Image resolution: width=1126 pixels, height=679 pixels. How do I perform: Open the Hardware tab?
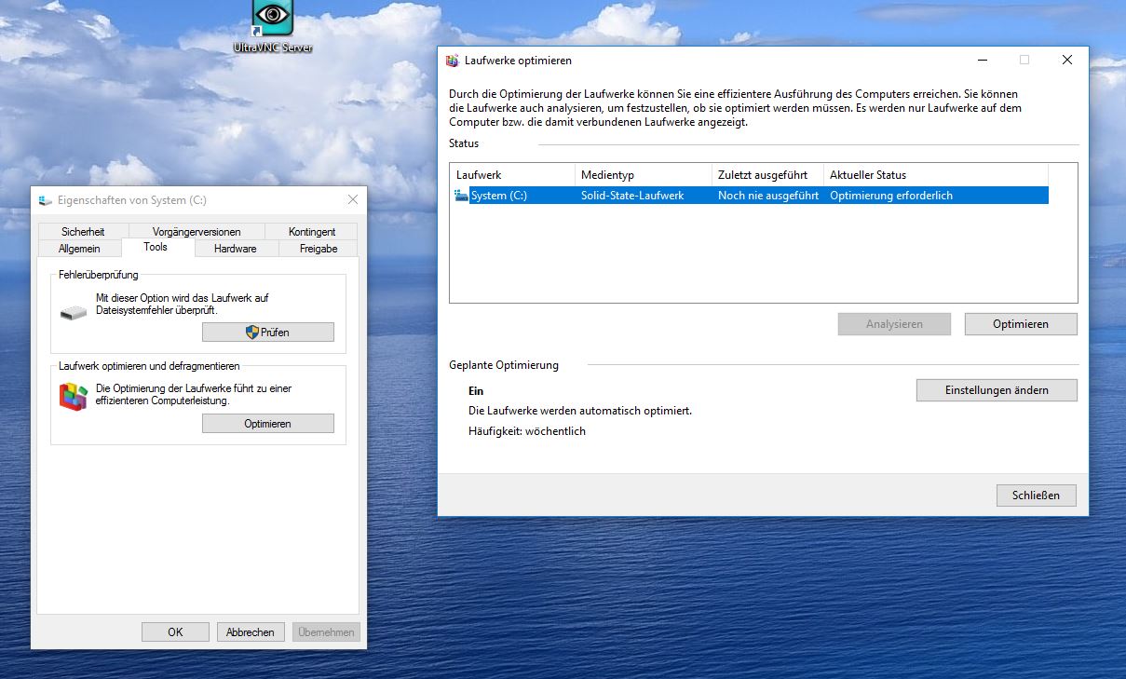[236, 249]
